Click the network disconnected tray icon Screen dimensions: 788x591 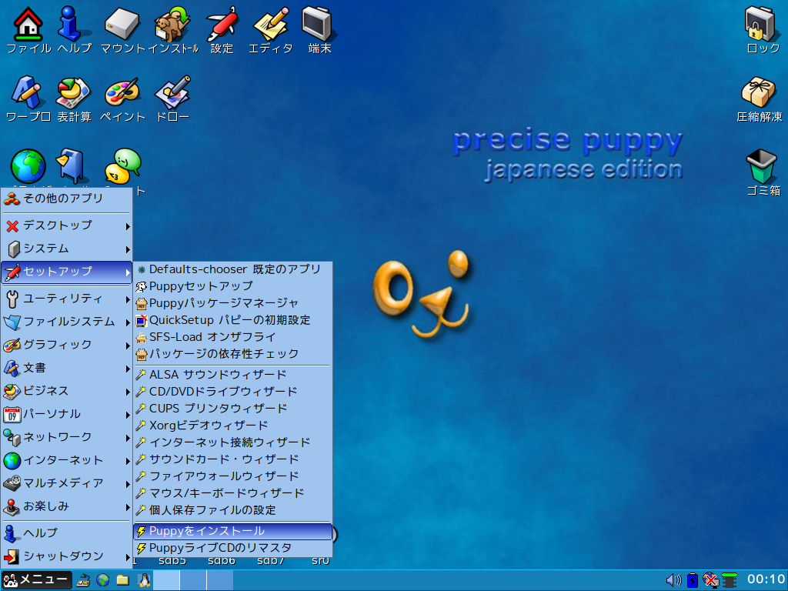click(x=710, y=580)
